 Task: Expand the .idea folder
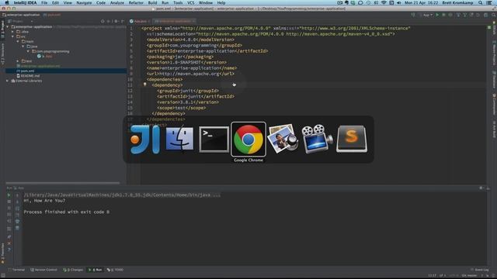tap(13, 32)
